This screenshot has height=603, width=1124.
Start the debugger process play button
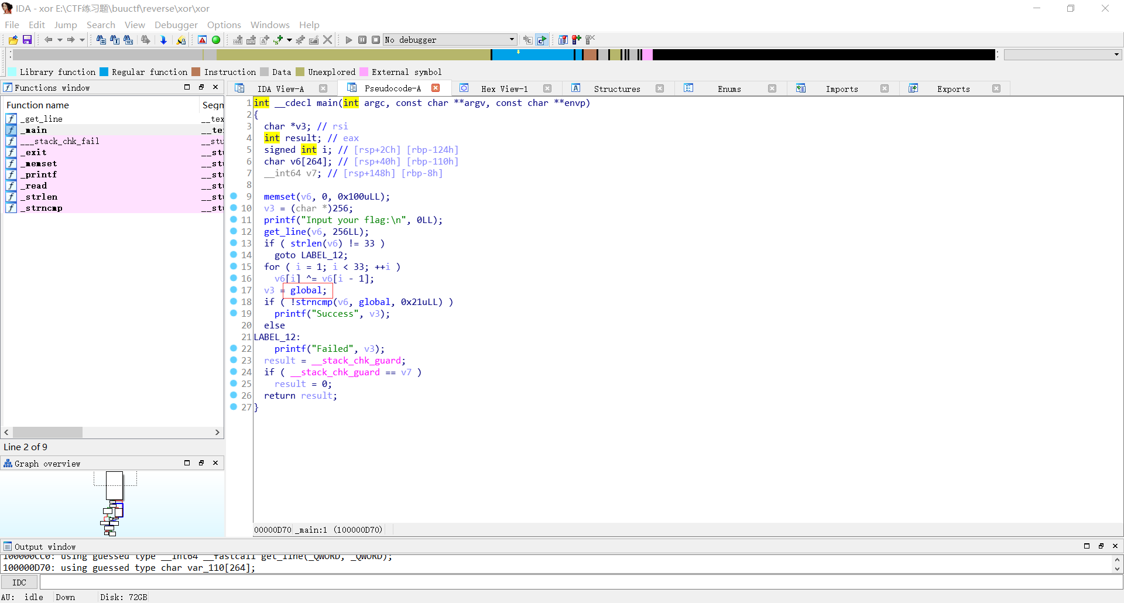tap(349, 40)
